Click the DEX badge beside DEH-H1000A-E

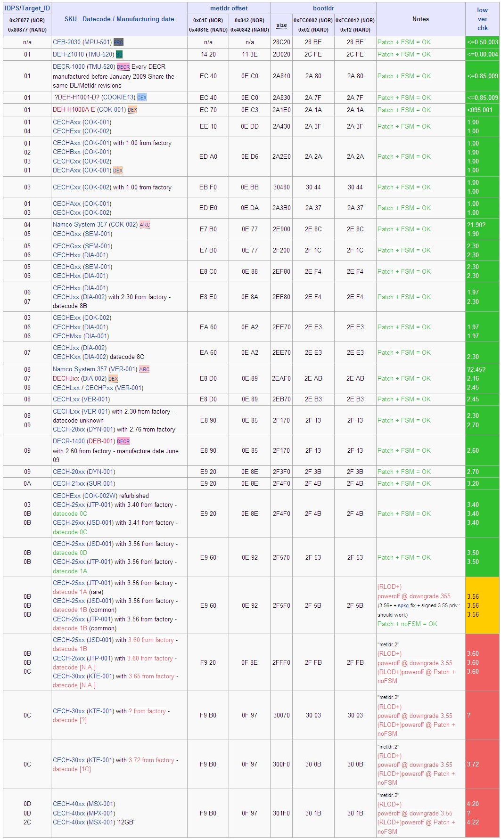click(x=132, y=110)
